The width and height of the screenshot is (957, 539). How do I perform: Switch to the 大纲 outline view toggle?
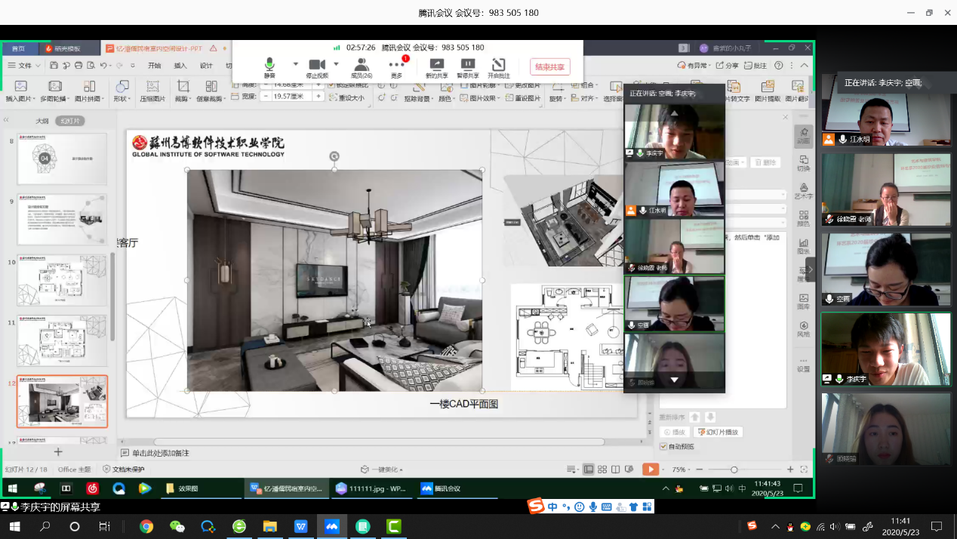(x=42, y=121)
